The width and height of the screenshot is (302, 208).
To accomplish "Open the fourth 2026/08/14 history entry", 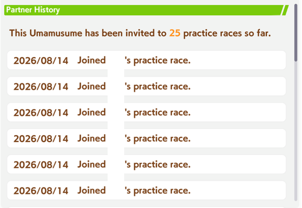I will [147, 138].
